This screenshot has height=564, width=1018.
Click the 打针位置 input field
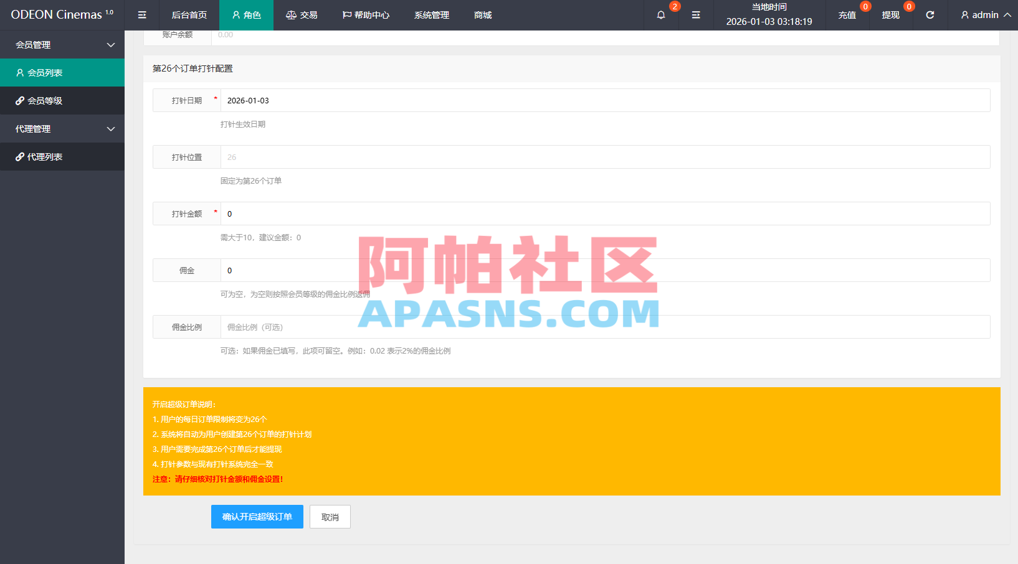point(606,157)
